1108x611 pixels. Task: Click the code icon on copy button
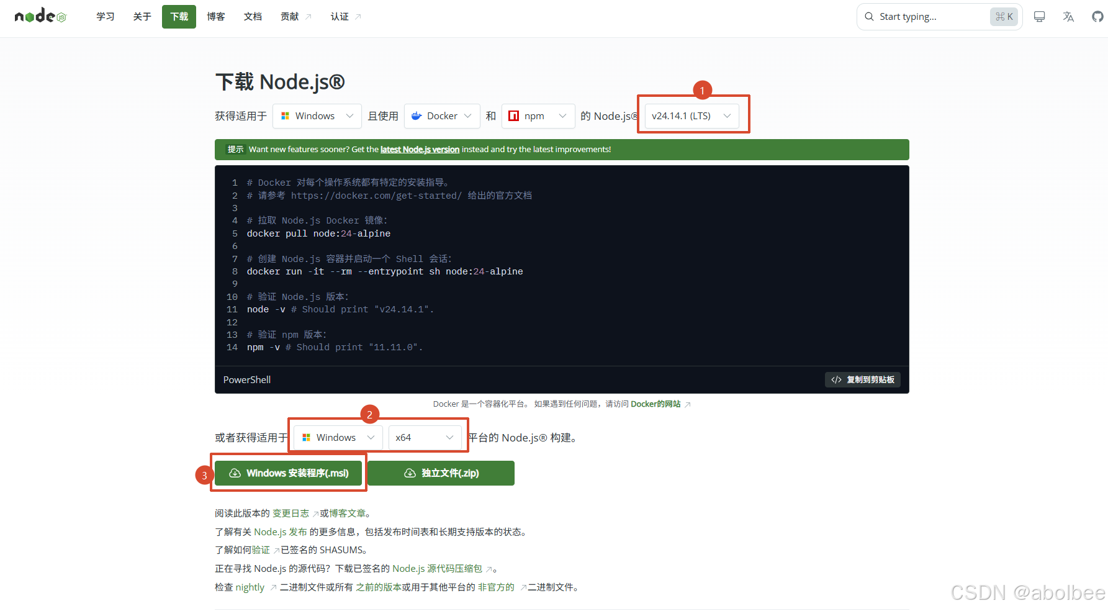point(836,380)
